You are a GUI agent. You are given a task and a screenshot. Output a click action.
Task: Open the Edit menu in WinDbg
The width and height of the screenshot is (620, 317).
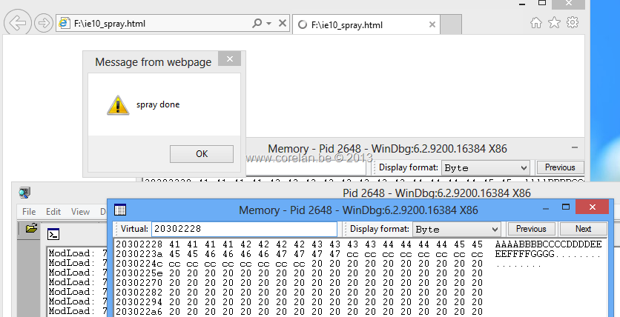click(x=53, y=212)
